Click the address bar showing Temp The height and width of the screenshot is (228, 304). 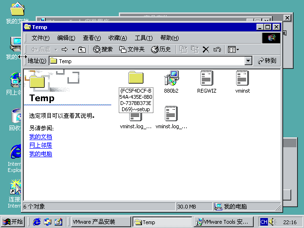(x=147, y=61)
